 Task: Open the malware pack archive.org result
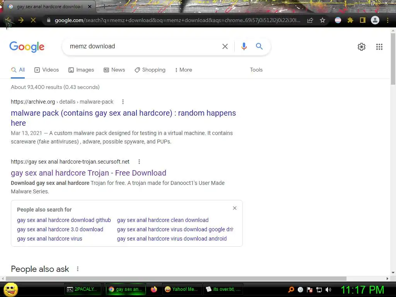coord(123,118)
